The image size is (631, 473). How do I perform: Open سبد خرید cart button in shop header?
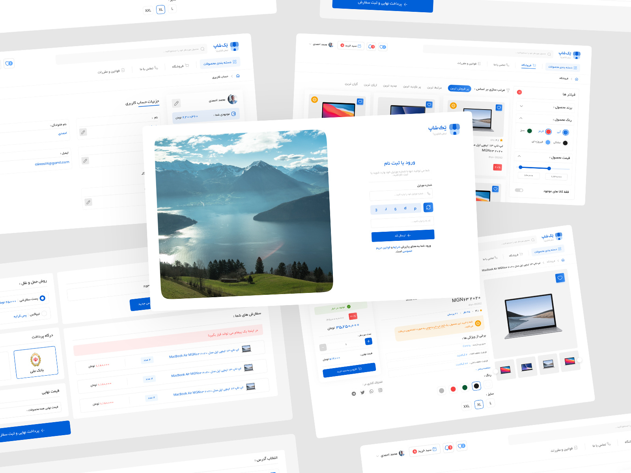pyautogui.click(x=351, y=46)
